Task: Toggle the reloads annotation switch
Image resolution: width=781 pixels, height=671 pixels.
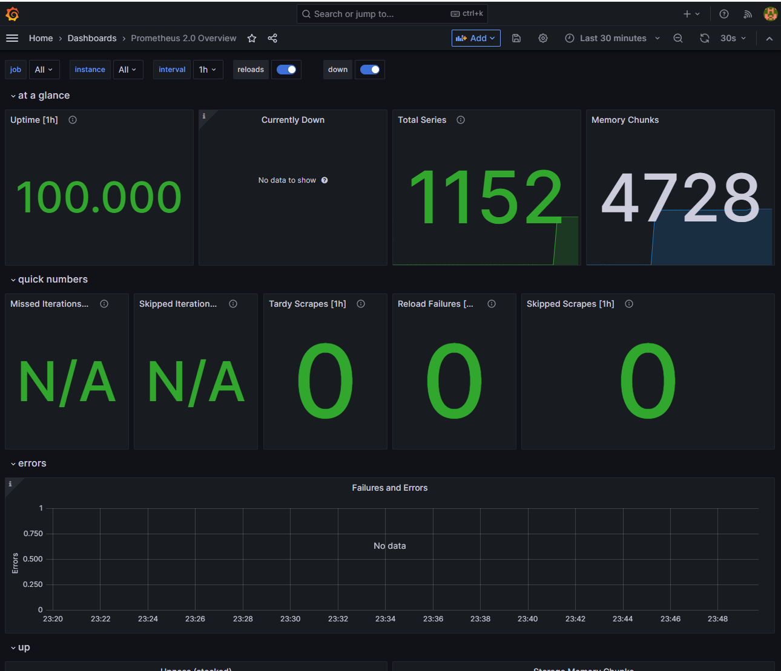Action: click(x=286, y=70)
